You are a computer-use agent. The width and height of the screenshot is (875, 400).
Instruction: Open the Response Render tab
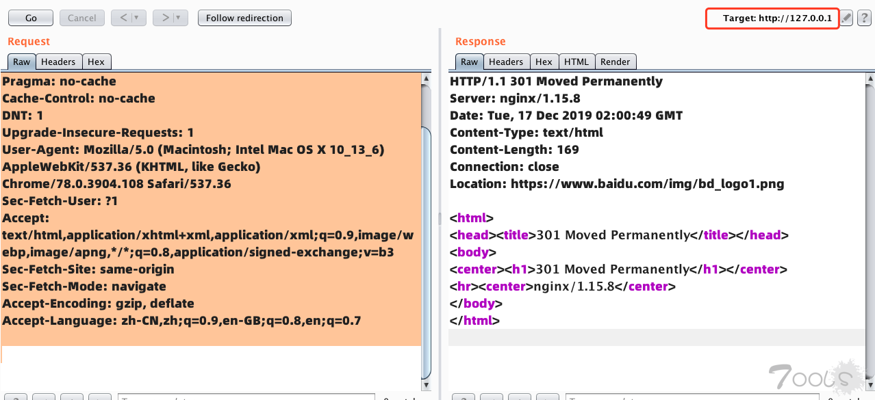click(615, 62)
